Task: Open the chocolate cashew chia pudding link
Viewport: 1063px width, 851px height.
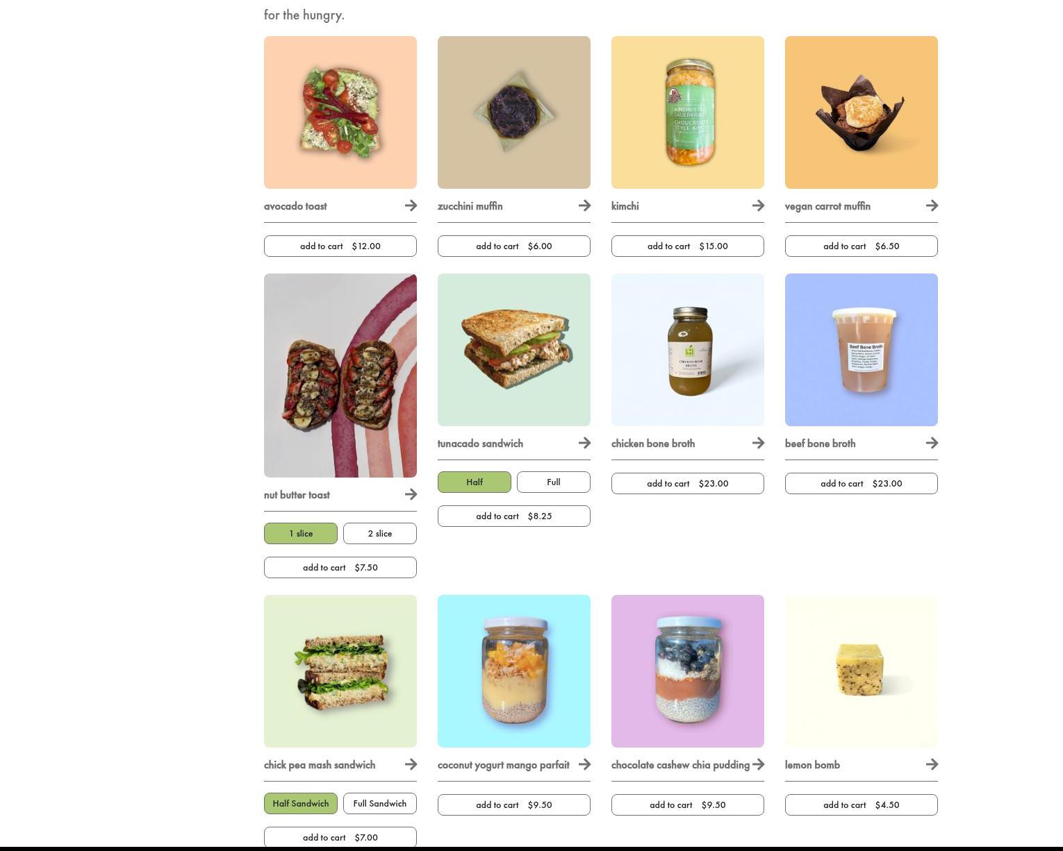Action: coord(680,765)
